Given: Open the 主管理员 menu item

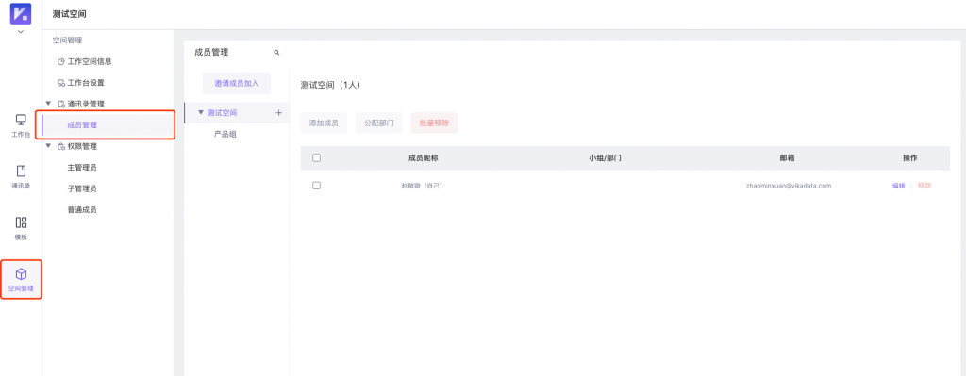Looking at the screenshot, I should pyautogui.click(x=82, y=168).
